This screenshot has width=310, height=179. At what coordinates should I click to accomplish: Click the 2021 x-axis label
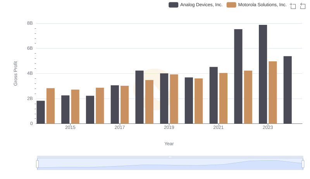[x=218, y=127]
